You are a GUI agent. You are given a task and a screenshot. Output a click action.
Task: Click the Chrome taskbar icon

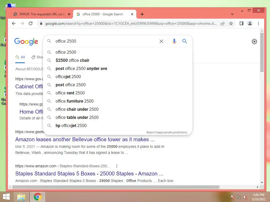tap(37, 197)
